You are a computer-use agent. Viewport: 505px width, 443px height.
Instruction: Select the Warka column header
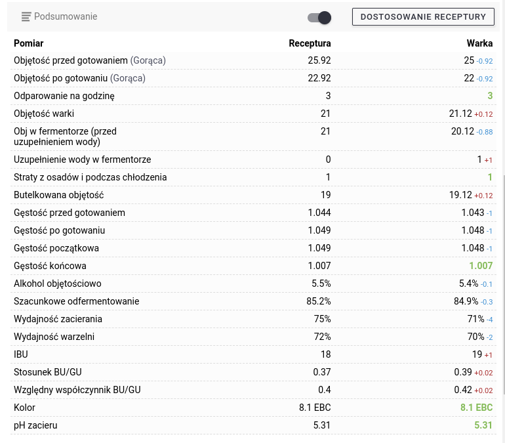coord(479,43)
